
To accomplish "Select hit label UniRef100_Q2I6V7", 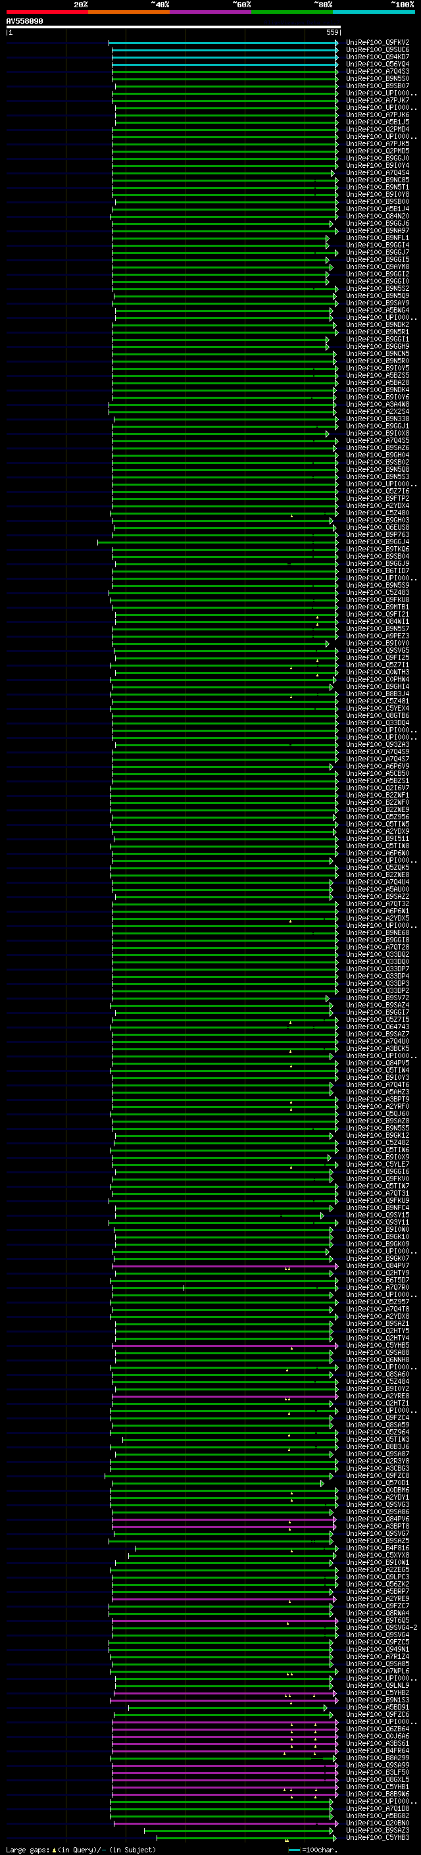I will coord(378,788).
